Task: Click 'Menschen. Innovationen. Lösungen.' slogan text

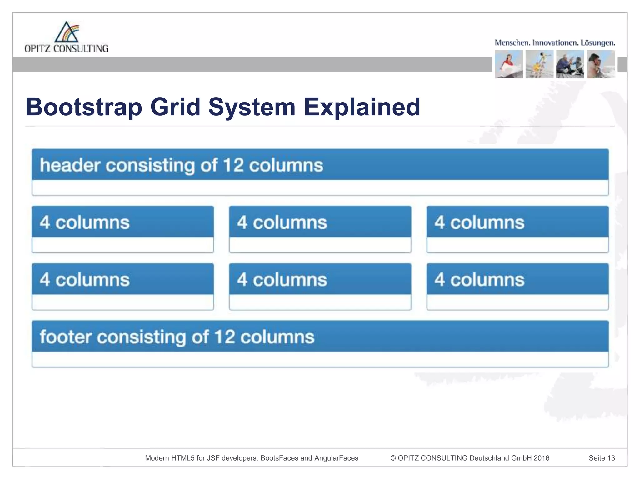Action: coord(555,43)
